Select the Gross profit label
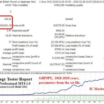 [18, 25]
